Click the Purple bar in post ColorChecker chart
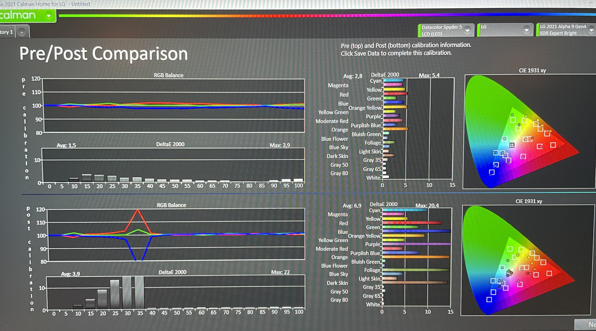 point(416,244)
